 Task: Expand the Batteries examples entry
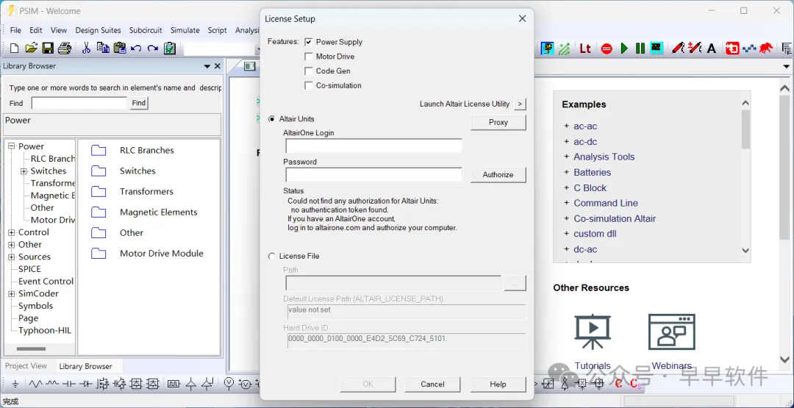click(567, 172)
